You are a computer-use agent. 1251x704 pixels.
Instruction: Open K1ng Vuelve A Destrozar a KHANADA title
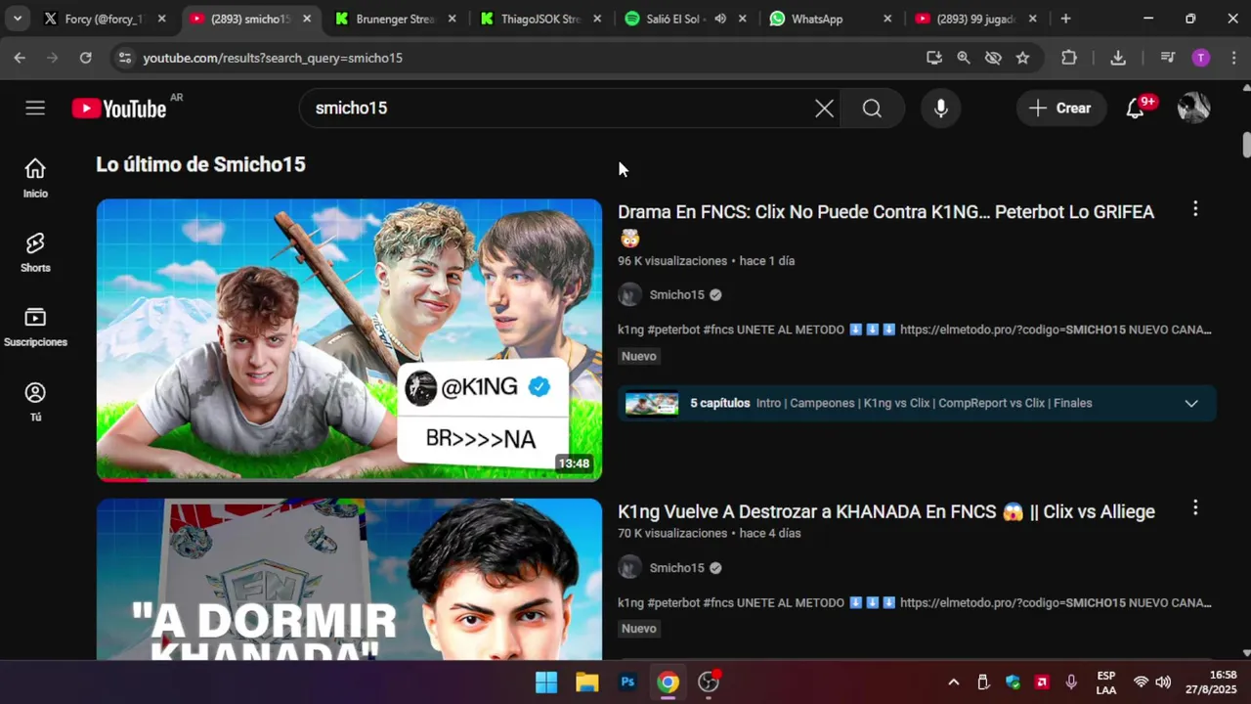tap(886, 511)
